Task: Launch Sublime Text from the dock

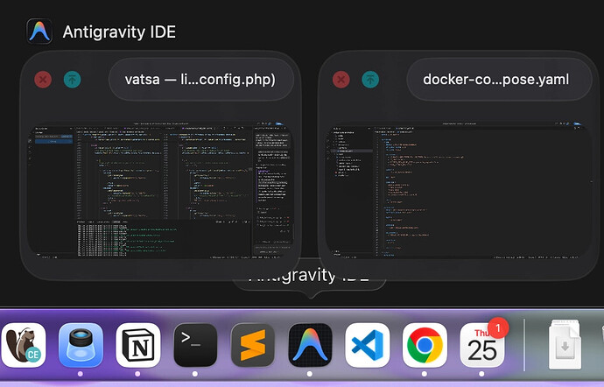Action: [253, 345]
